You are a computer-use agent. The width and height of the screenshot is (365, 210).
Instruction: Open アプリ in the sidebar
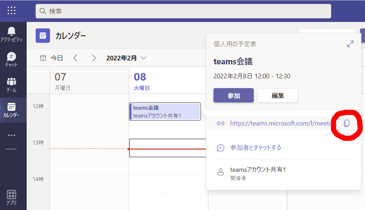(12, 198)
